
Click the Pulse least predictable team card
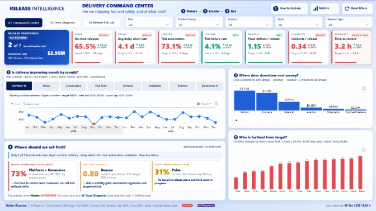[186, 176]
